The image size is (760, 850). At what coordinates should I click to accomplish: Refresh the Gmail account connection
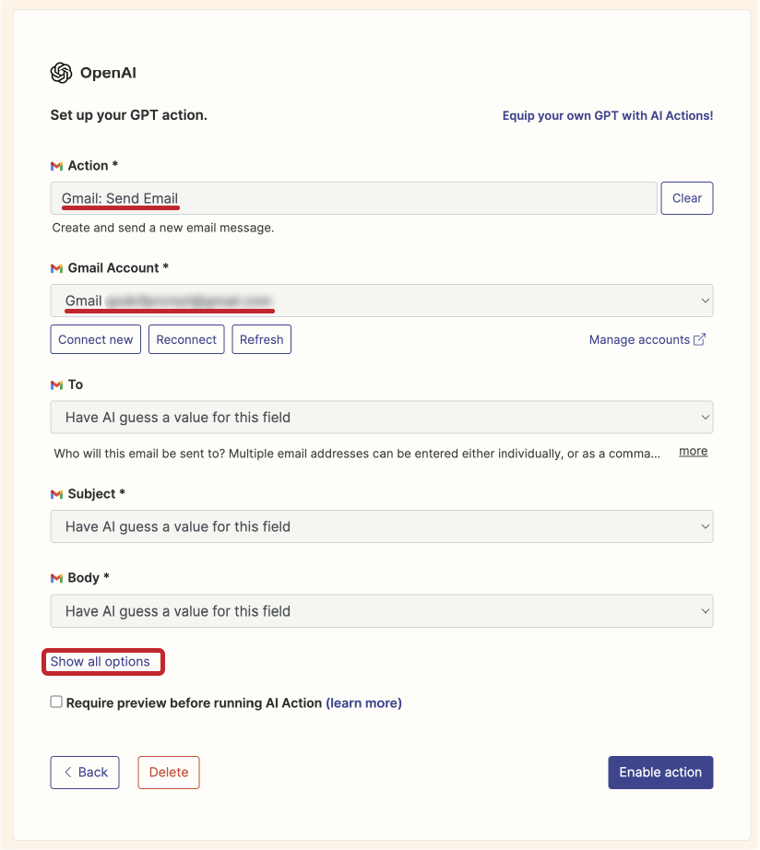click(261, 339)
